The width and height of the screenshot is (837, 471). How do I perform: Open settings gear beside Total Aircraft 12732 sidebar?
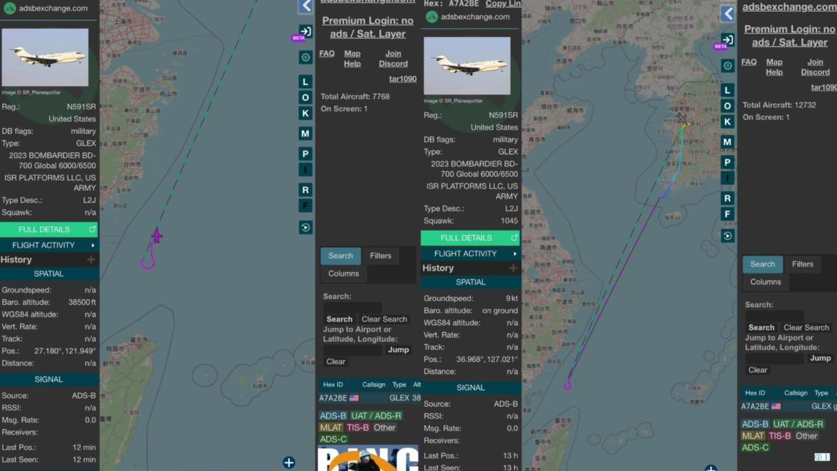[727, 66]
